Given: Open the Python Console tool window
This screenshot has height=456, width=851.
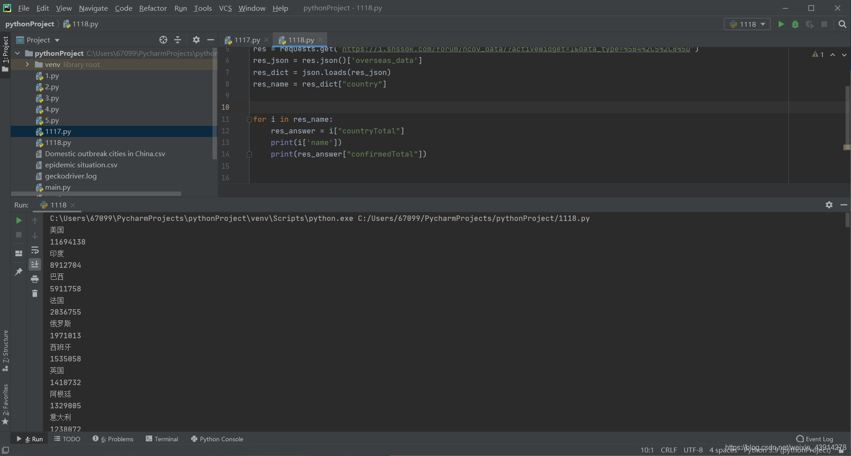Looking at the screenshot, I should [x=217, y=439].
